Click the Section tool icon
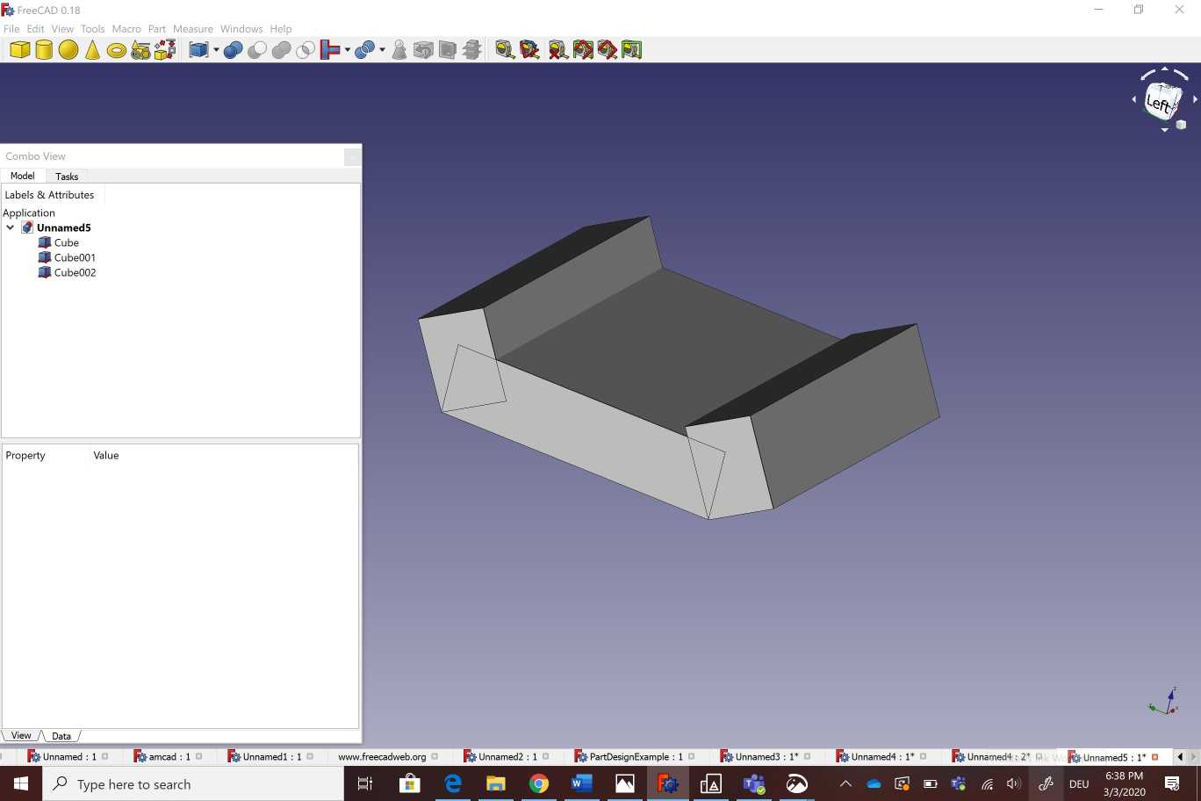1201x801 pixels. [x=448, y=50]
